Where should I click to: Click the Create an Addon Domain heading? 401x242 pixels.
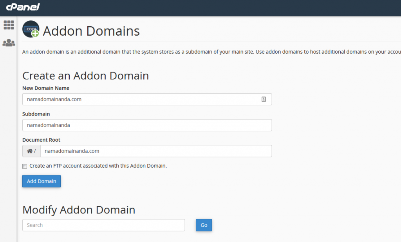point(86,76)
